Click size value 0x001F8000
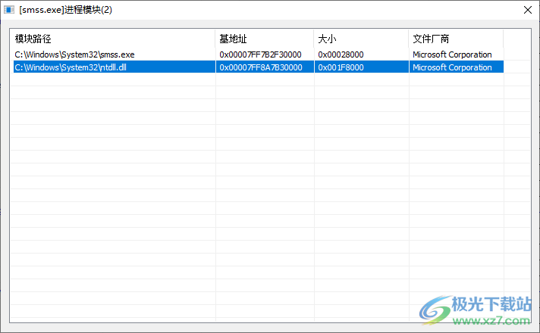 click(x=341, y=67)
